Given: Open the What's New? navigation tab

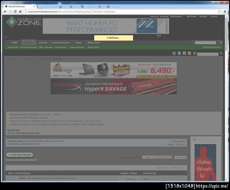Looking at the screenshot, I should [94, 43].
